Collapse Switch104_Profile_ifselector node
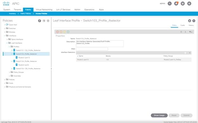198x123 pixels. point(12,61)
